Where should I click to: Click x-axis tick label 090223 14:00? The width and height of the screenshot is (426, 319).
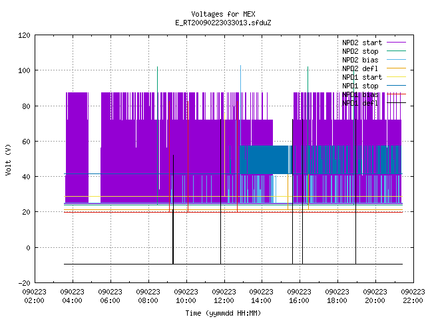tap(262, 296)
